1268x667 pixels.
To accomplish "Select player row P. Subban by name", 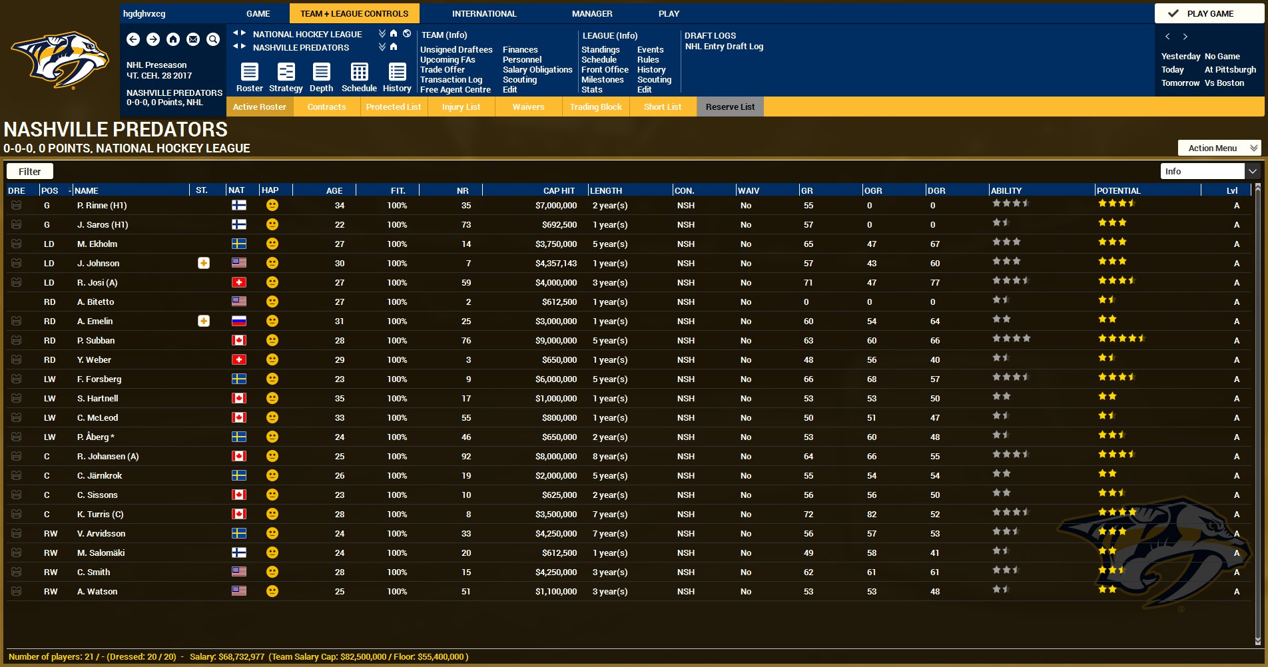I will 96,340.
